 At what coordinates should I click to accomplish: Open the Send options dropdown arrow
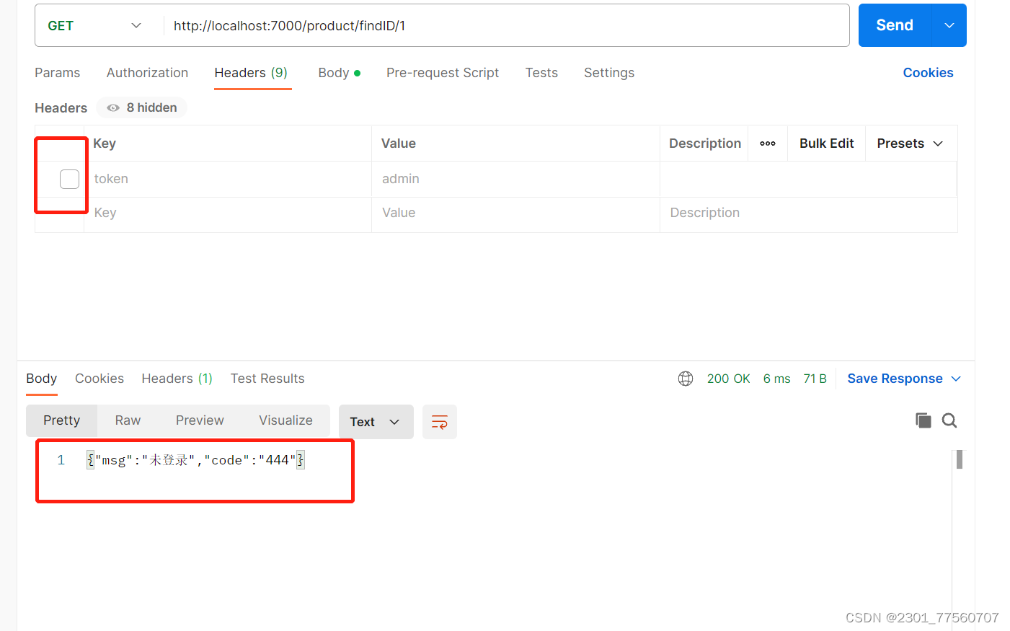click(949, 25)
